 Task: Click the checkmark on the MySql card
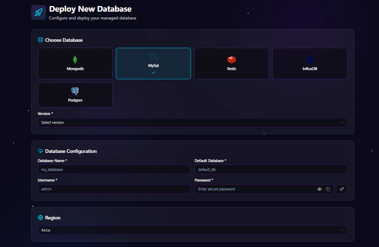coord(153,73)
